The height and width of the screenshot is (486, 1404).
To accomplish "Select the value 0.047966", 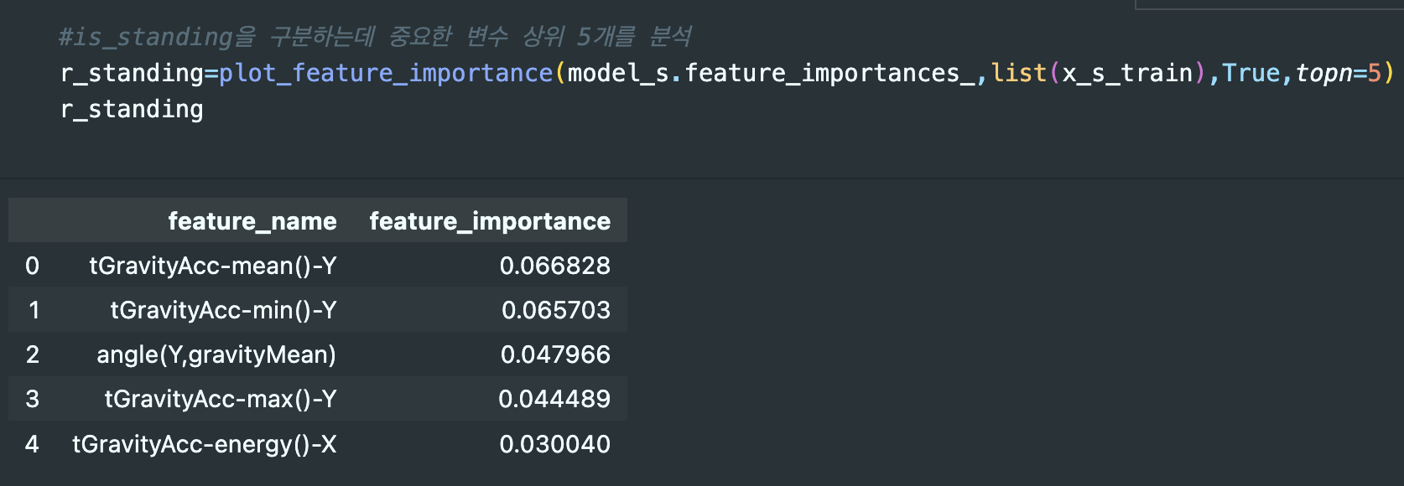I will [x=555, y=354].
